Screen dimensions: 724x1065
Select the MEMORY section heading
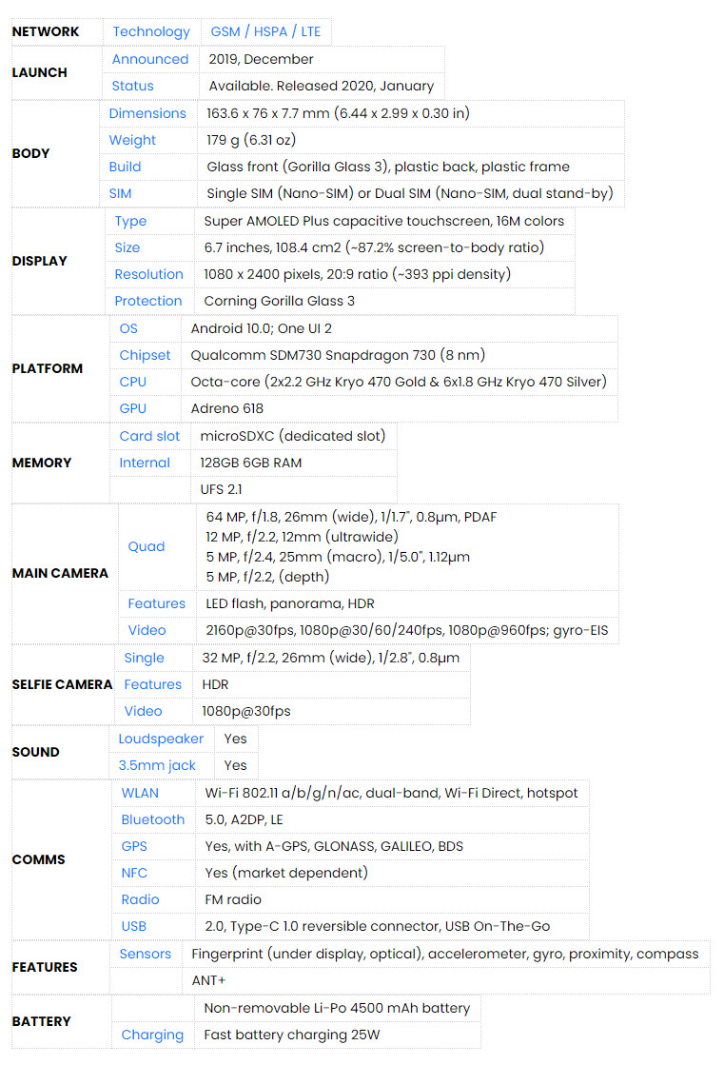pos(42,463)
